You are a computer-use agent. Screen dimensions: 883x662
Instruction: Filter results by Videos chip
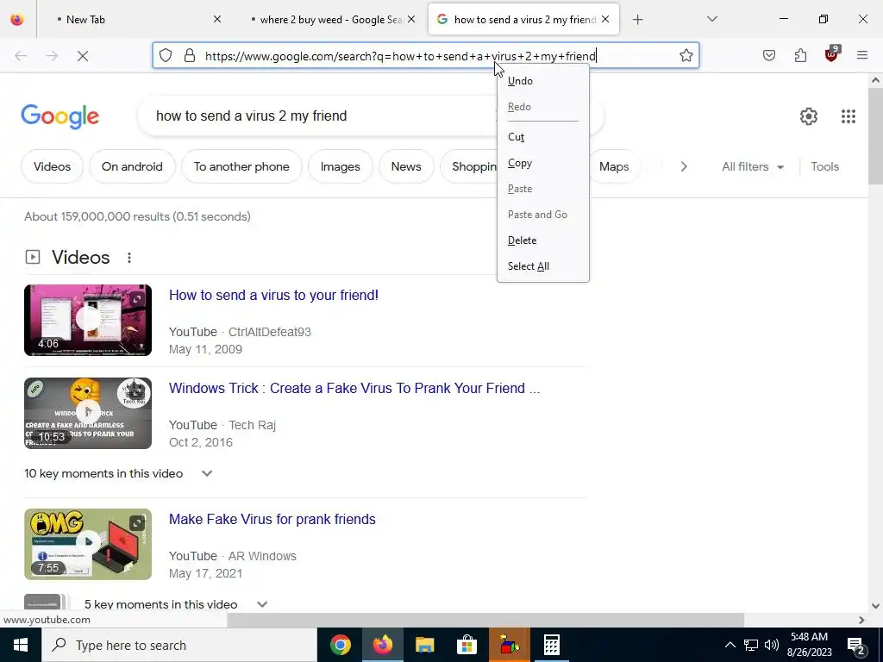tap(52, 166)
